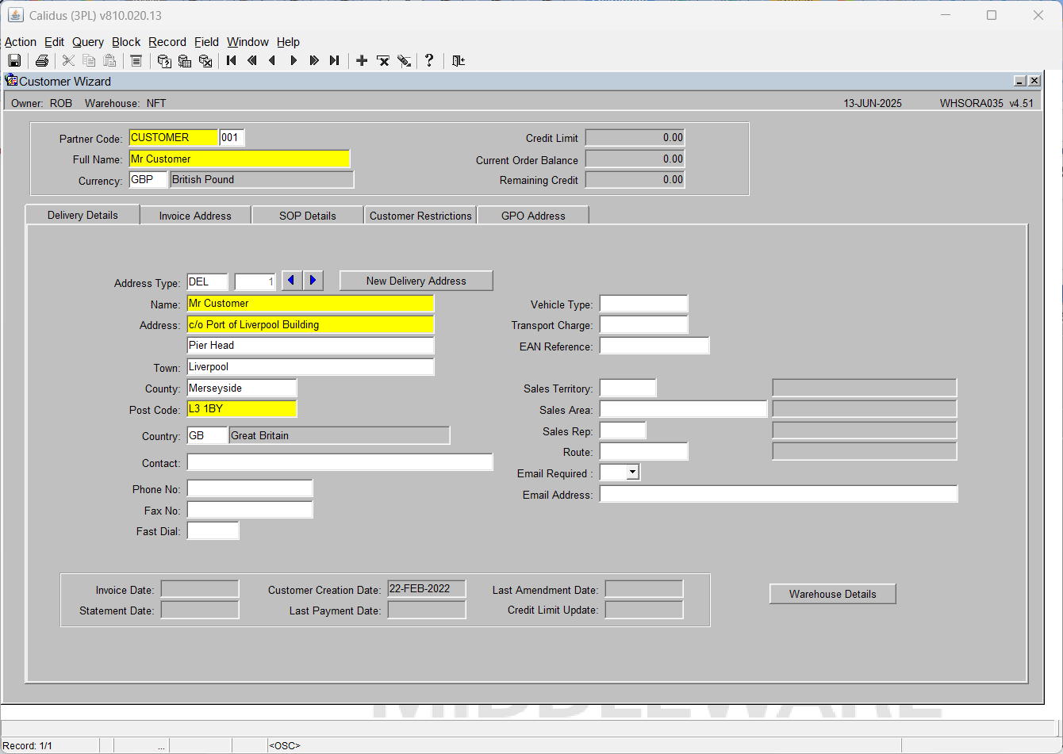Click the Save icon in toolbar
Screen dimensions: 1063x754
click(14, 61)
